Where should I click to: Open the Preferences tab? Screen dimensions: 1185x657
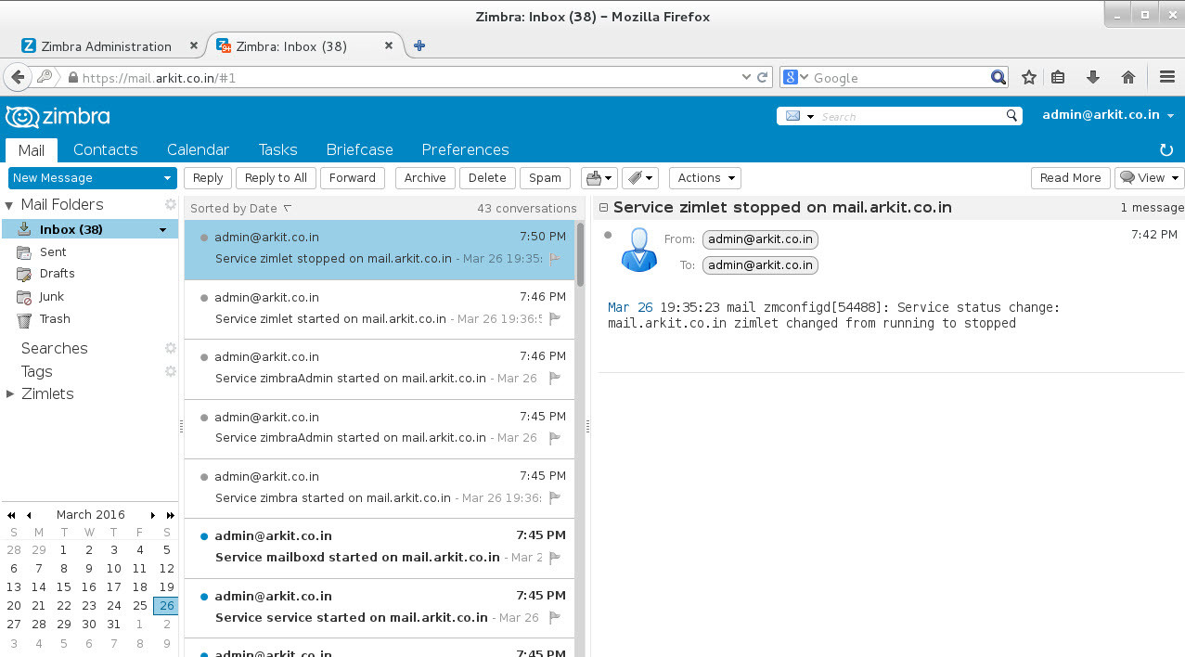point(465,149)
